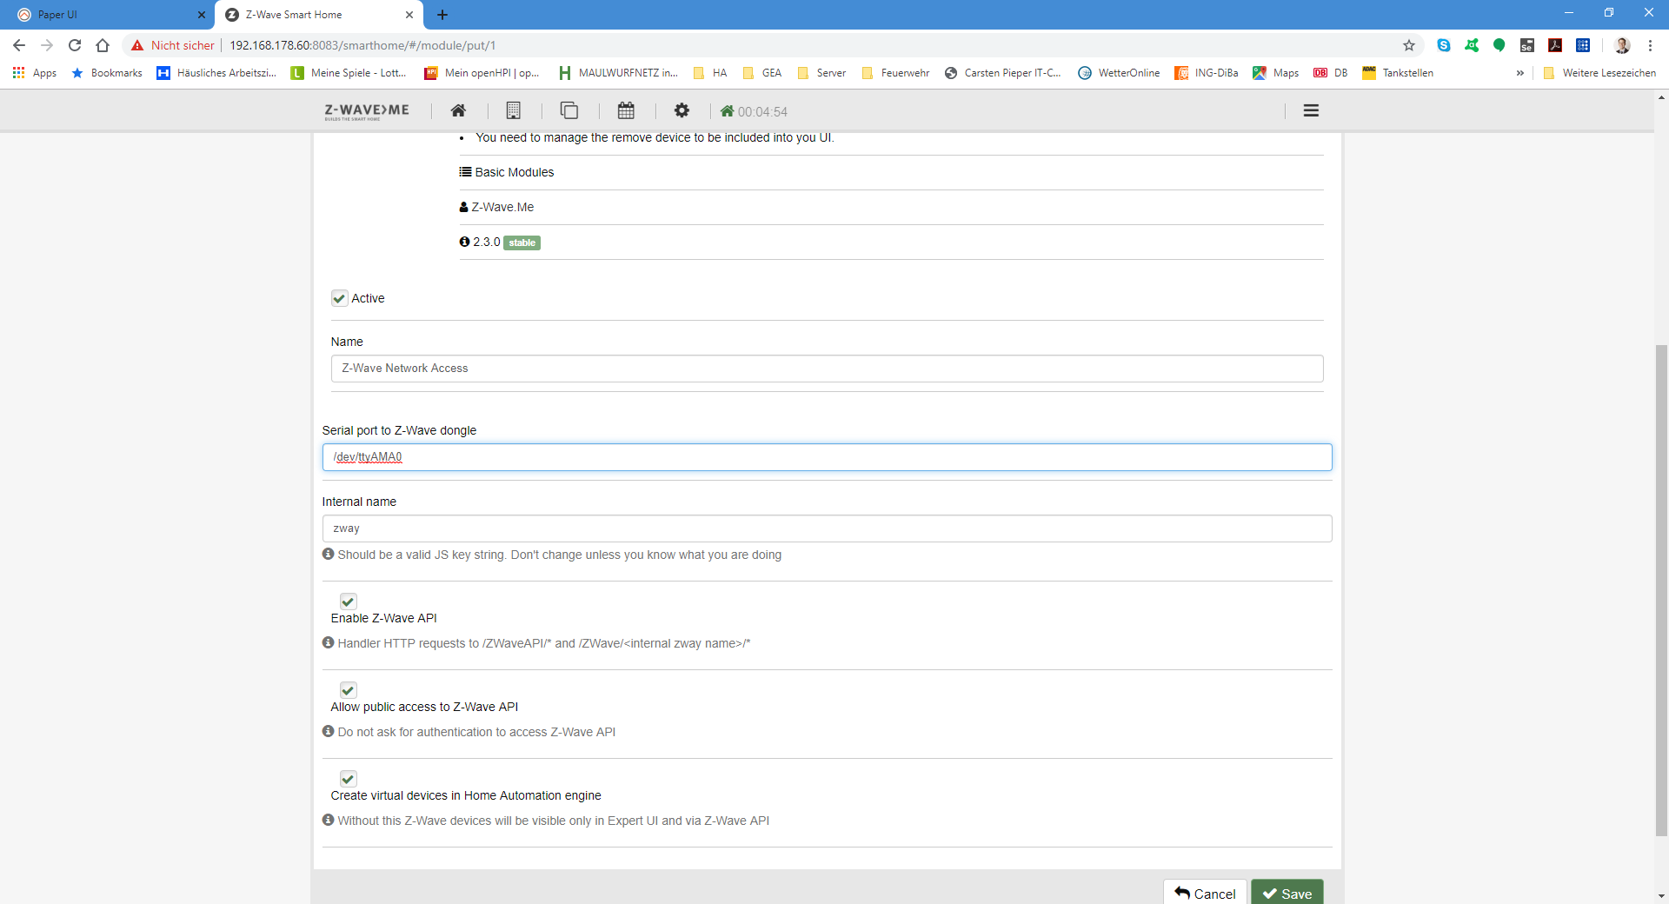Show hidden bookmarks with the overflow chevron
The width and height of the screenshot is (1669, 904).
click(x=1520, y=73)
